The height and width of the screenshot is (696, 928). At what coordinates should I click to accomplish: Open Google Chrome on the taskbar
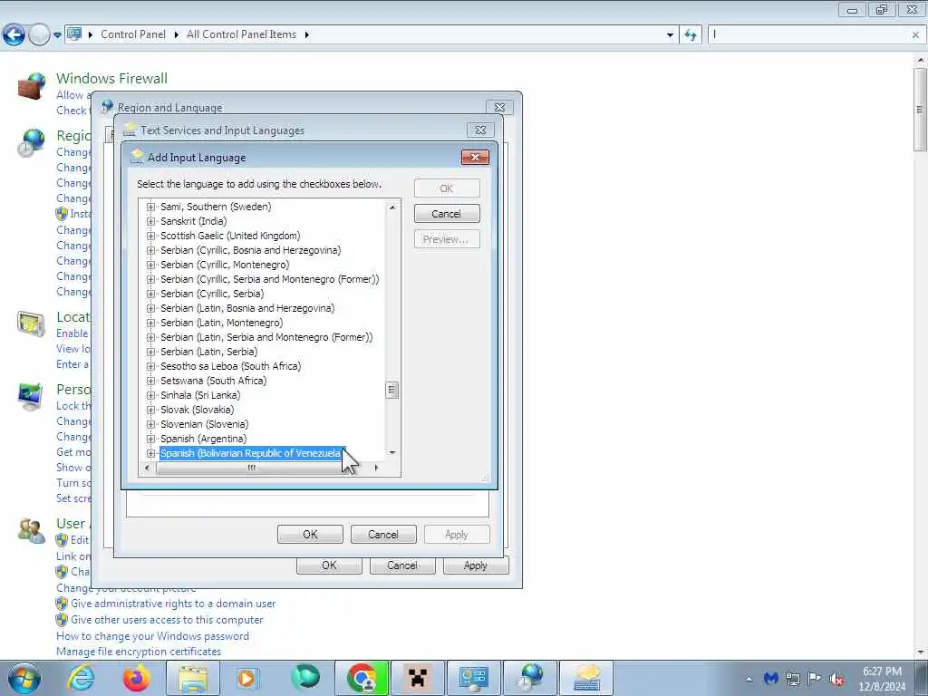[362, 678]
